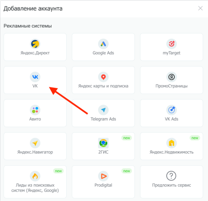The height and width of the screenshot is (201, 208).
Task: Click the Prodigital play icon
Action: click(103, 176)
